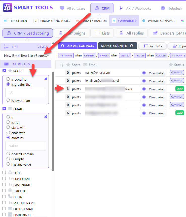186x217 pixels.
Task: Remove the SCORE filter with X
Action: pos(46,79)
